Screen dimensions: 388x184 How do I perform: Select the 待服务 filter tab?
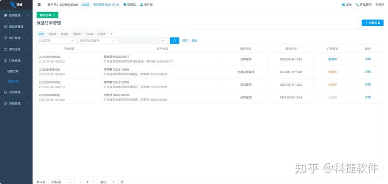pos(65,34)
